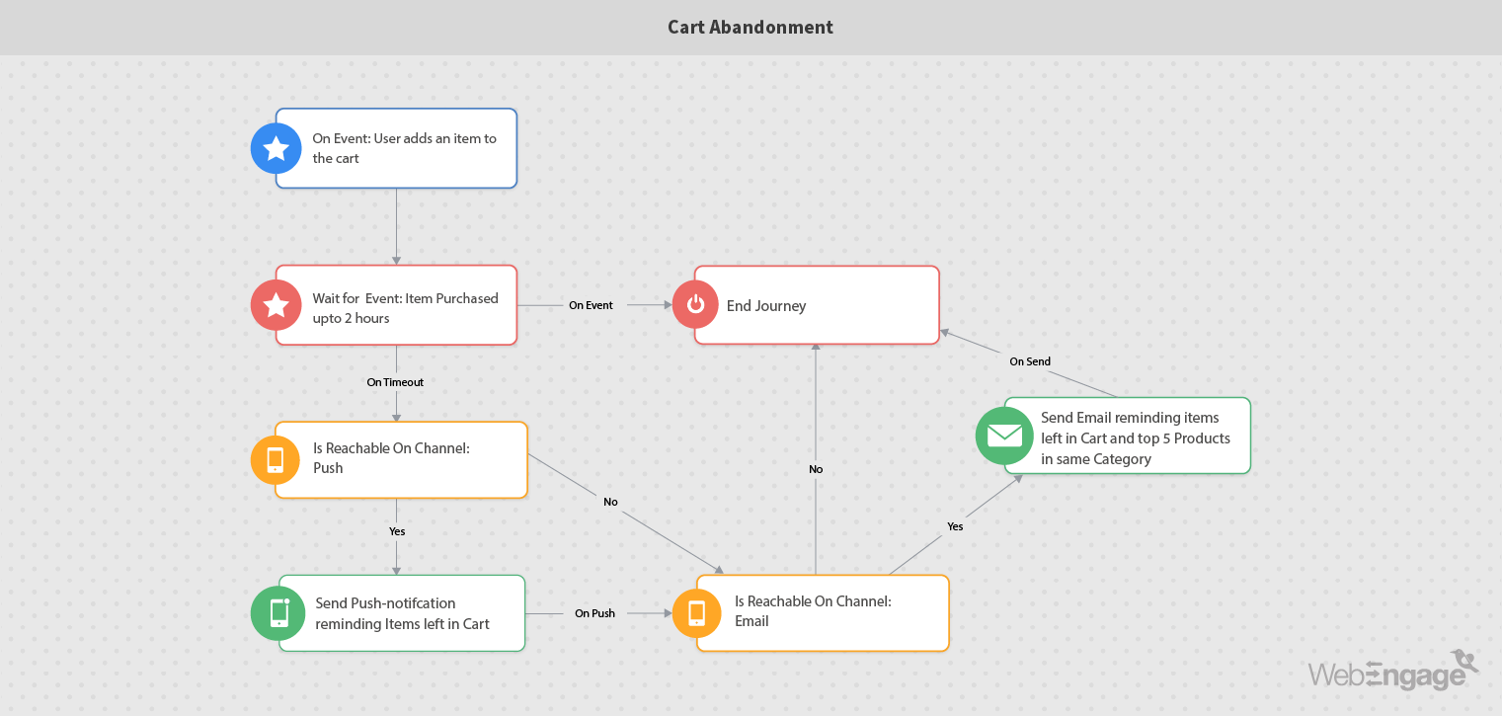Select the 'User adds an item to the cart' block
Viewport: 1502px width, 716px height.
[x=405, y=148]
